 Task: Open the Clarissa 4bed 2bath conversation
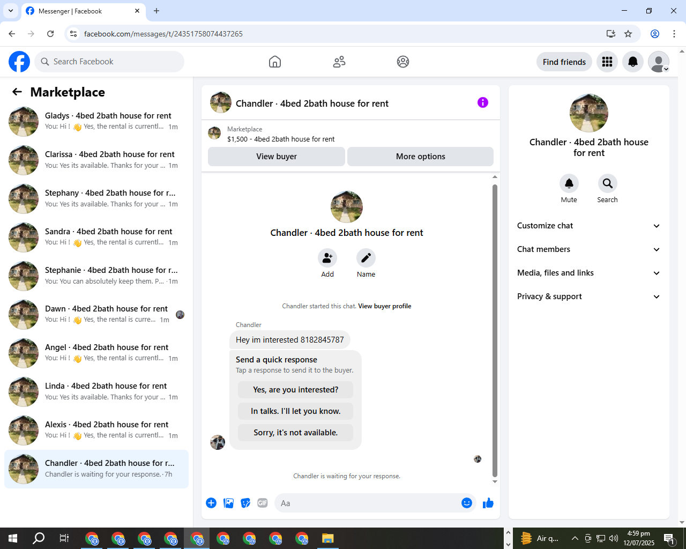(96, 160)
